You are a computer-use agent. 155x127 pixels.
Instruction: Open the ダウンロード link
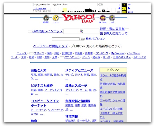tap(72, 57)
